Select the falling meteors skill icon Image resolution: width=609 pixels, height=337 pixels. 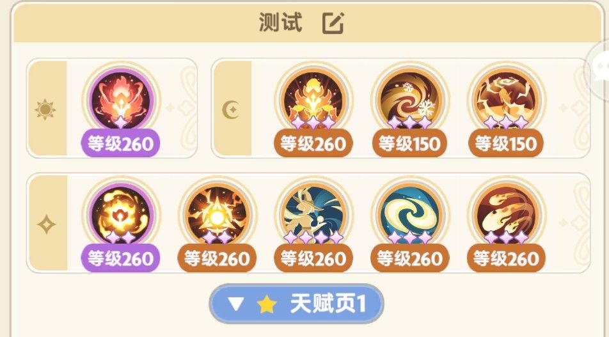[506, 214]
